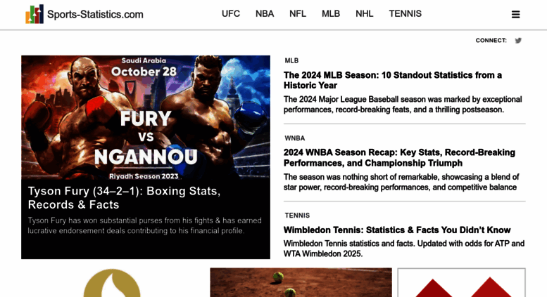Screen dimensions: 547x297
Task: Read the 2024 MLB Season standout statistics article
Action: [392, 80]
